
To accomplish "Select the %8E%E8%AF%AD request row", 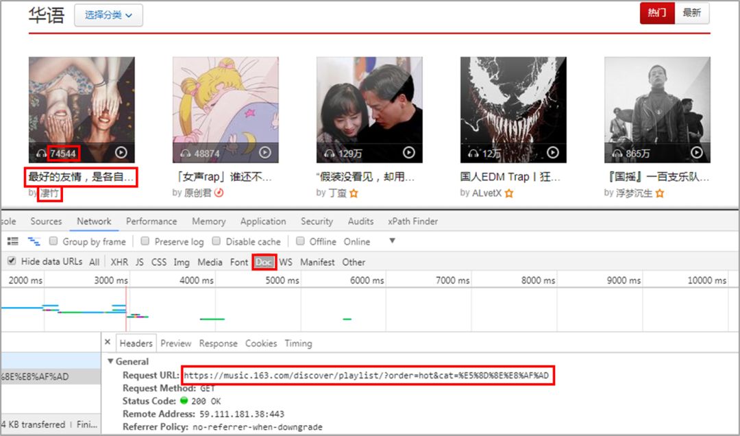I will click(51, 376).
